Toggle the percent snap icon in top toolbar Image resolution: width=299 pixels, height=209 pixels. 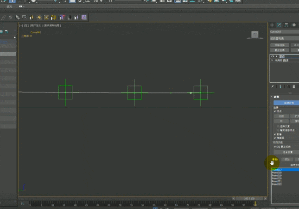[95, 1]
